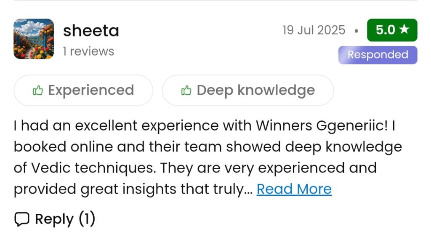Click the divider line above the review

coord(215,1)
